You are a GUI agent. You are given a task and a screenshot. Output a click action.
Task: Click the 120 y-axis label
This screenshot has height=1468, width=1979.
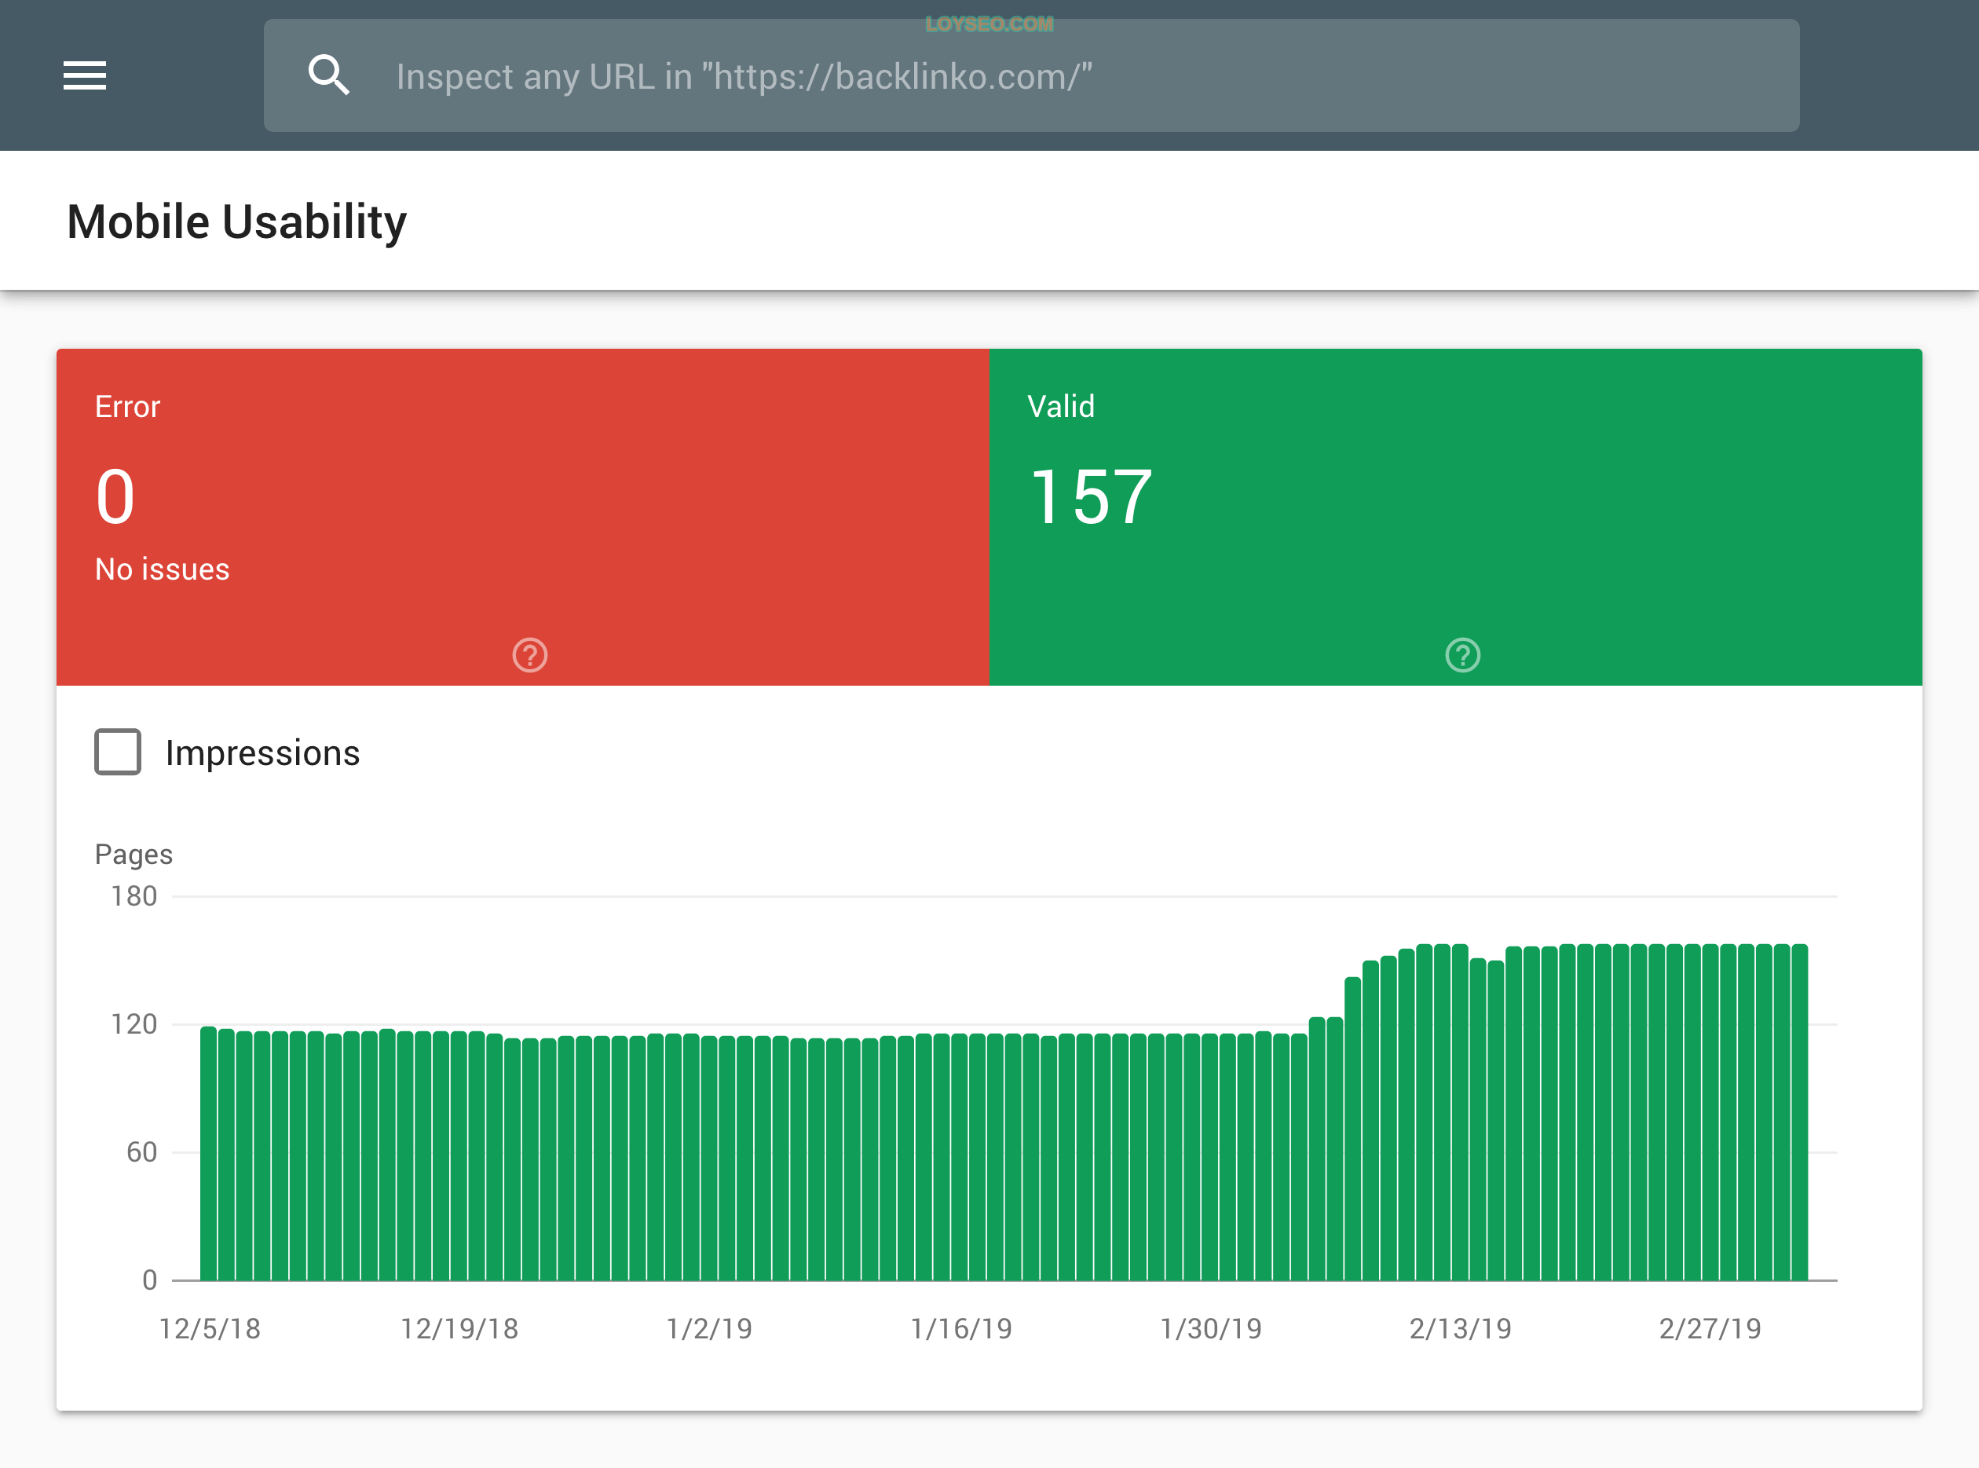(x=134, y=1023)
